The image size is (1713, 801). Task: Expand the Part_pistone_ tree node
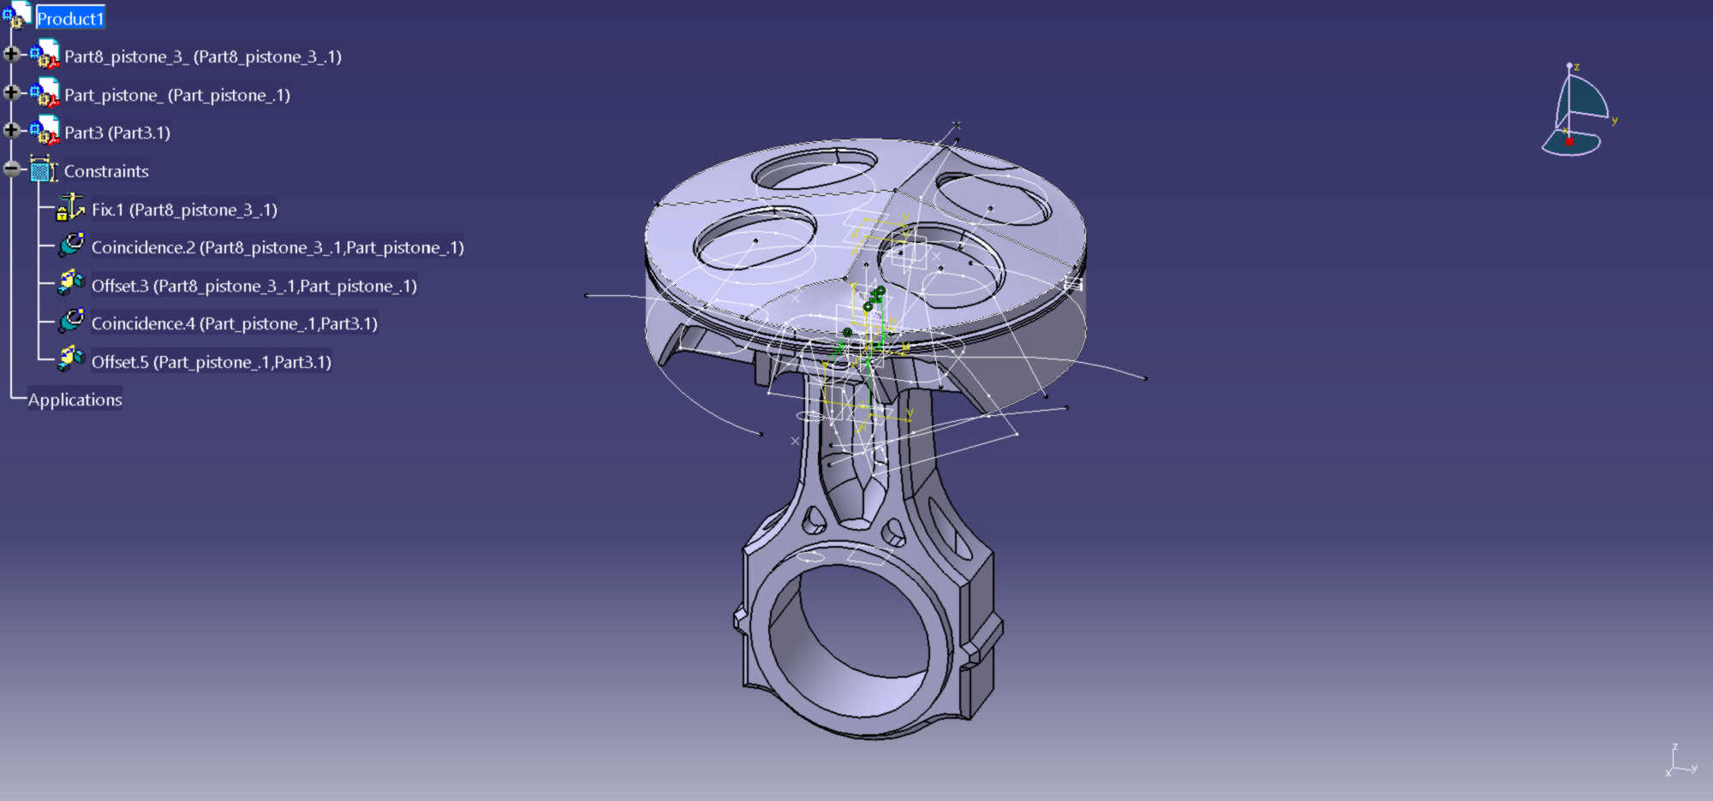coord(11,92)
